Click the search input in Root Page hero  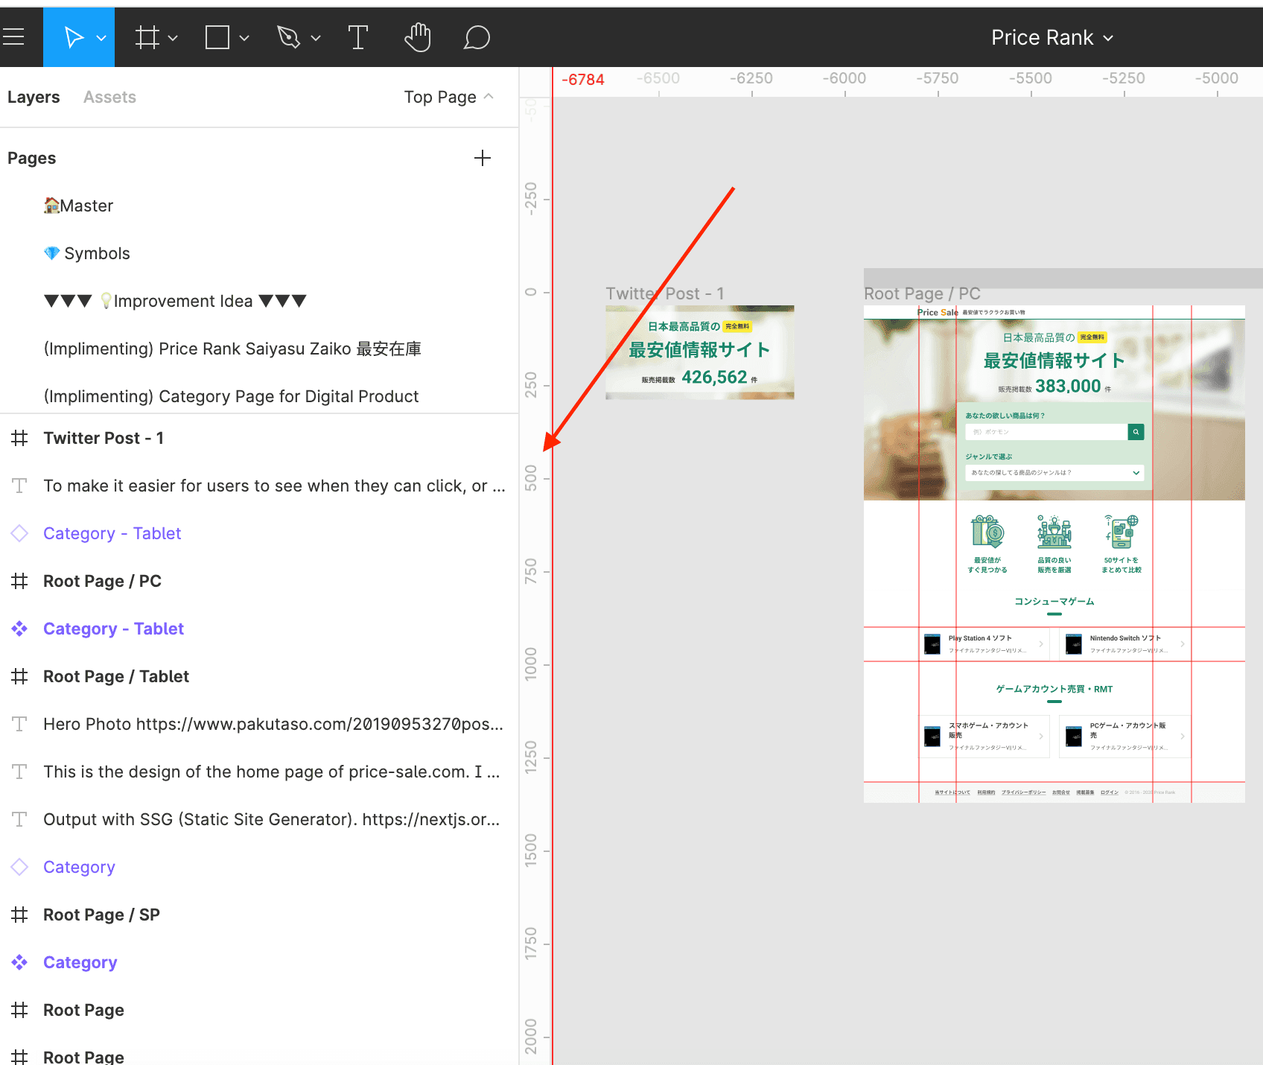[x=1046, y=432]
